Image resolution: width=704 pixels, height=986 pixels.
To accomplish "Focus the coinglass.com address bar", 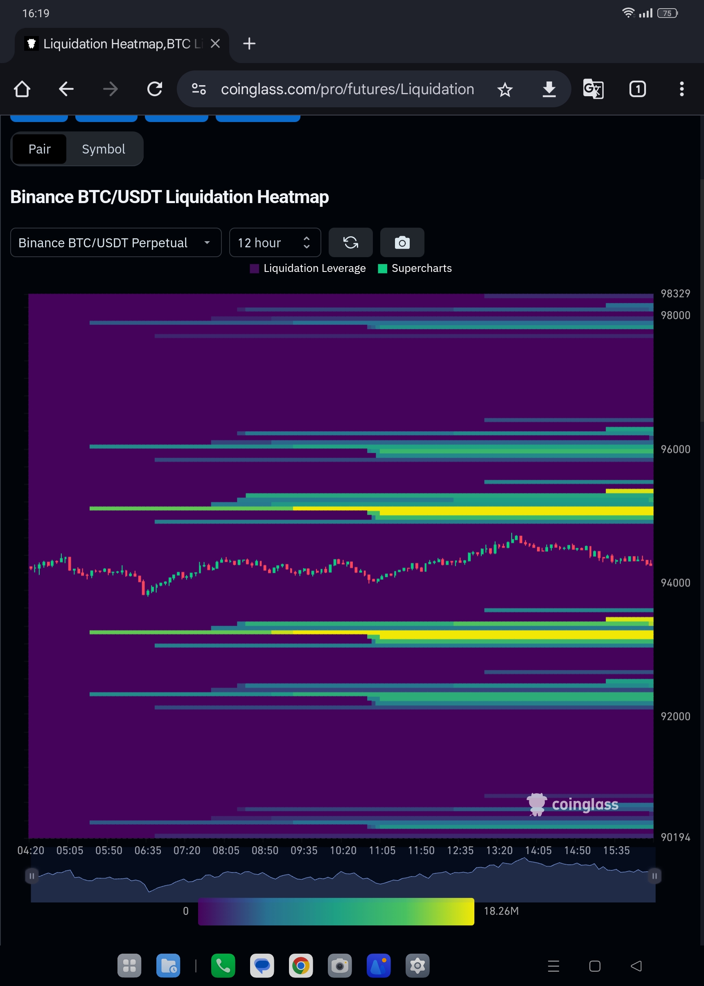I will tap(347, 89).
